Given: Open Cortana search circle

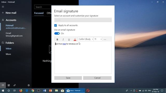Looking at the screenshot, I should (x=9, y=91).
